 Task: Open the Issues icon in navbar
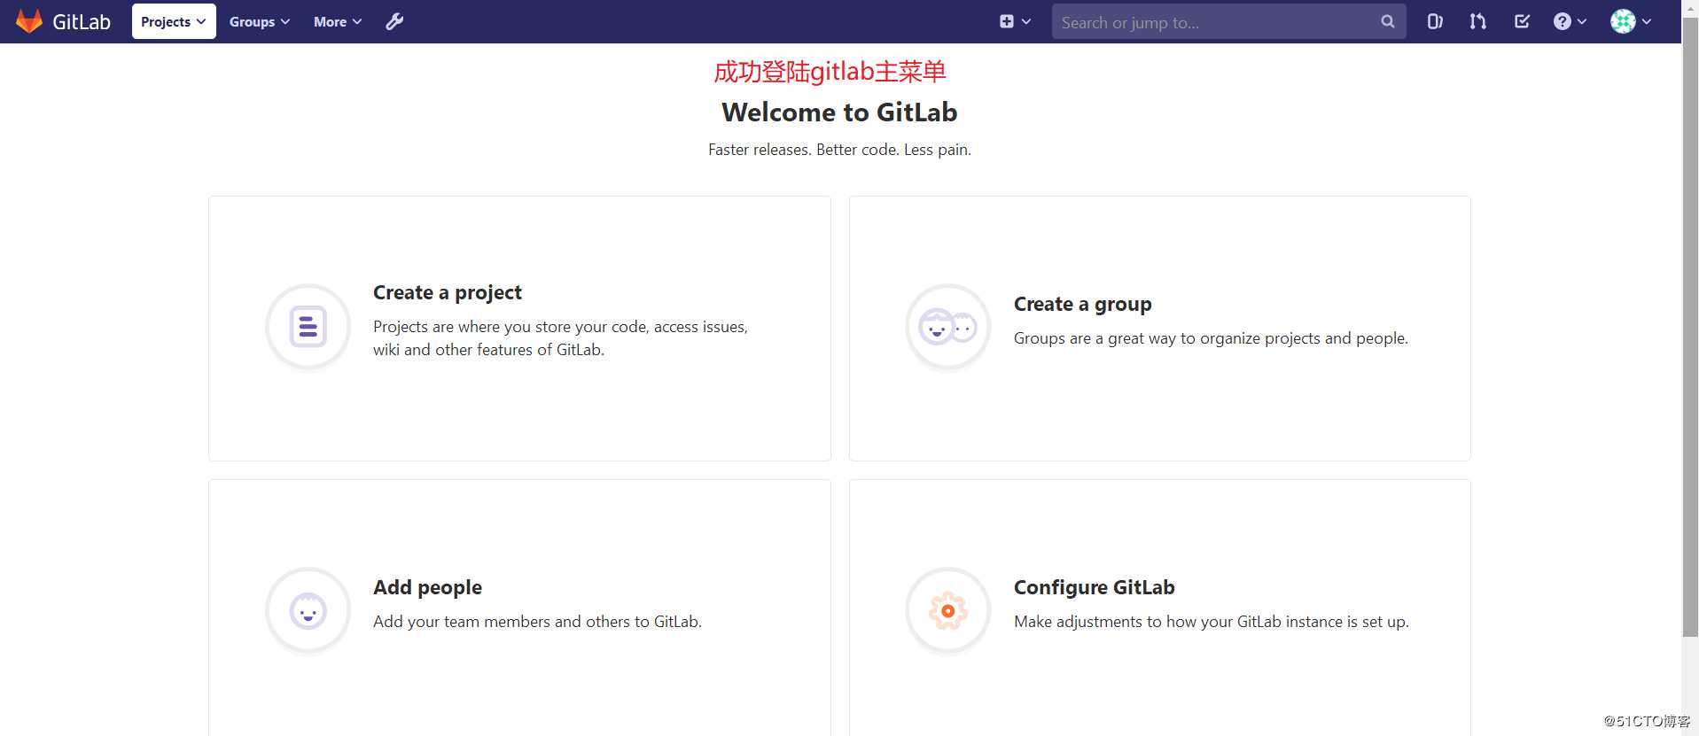pyautogui.click(x=1434, y=21)
